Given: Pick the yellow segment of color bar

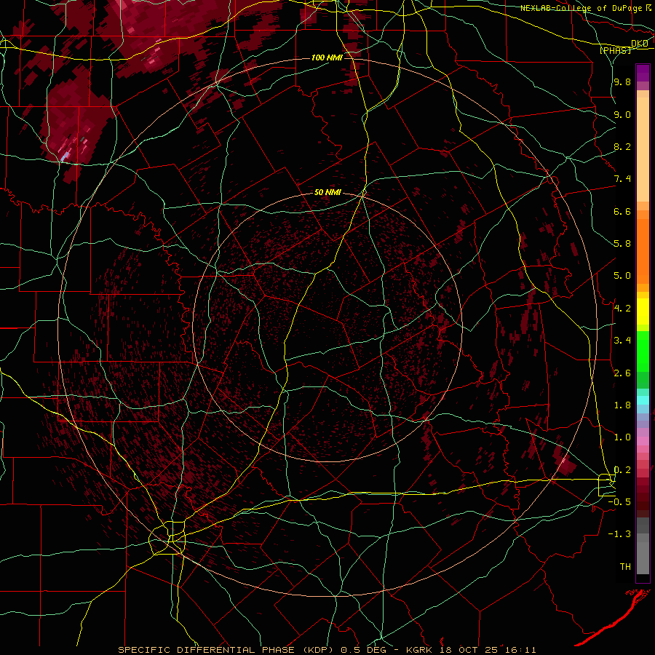Looking at the screenshot, I should click(x=643, y=311).
